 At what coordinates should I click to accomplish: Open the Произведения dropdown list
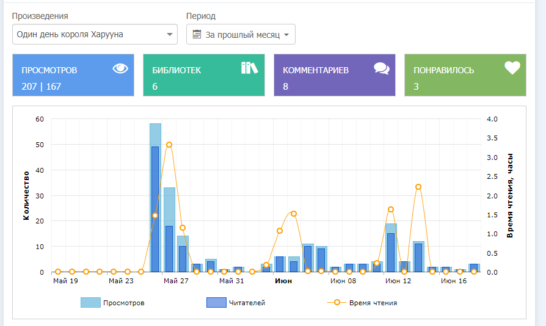(95, 35)
